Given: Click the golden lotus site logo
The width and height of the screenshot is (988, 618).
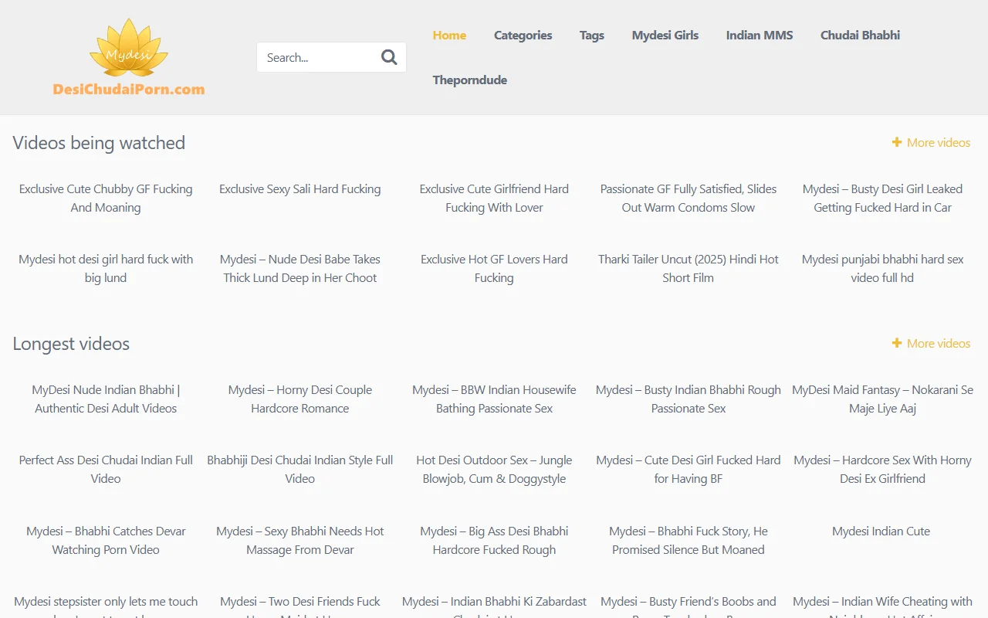Looking at the screenshot, I should 128,48.
